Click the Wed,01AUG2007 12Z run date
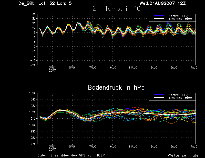Screen dimensions: 205x158 coord(162,3)
